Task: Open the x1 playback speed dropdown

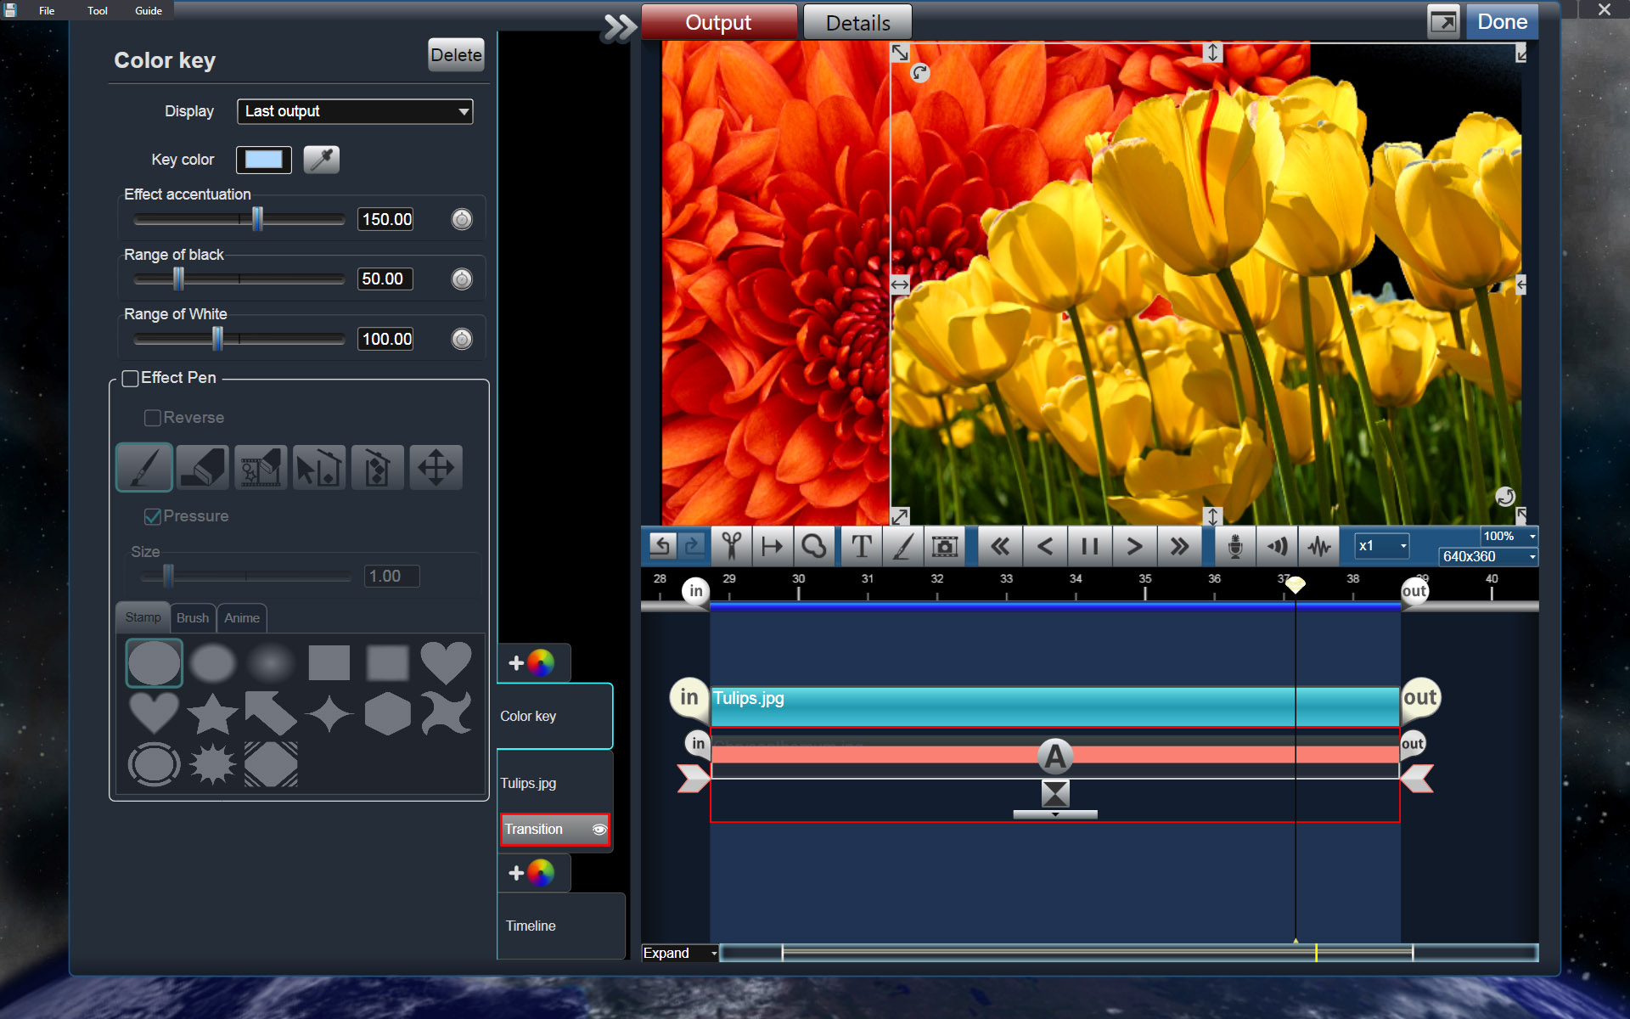Action: (1381, 546)
